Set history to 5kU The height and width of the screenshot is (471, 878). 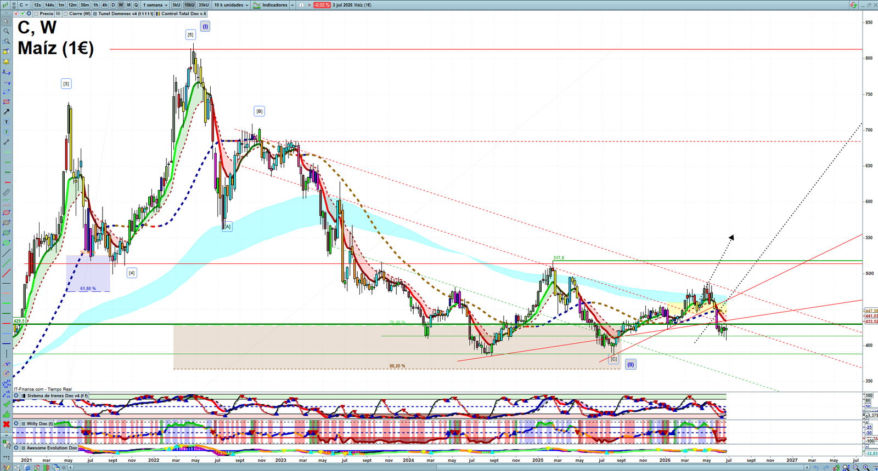pos(176,5)
